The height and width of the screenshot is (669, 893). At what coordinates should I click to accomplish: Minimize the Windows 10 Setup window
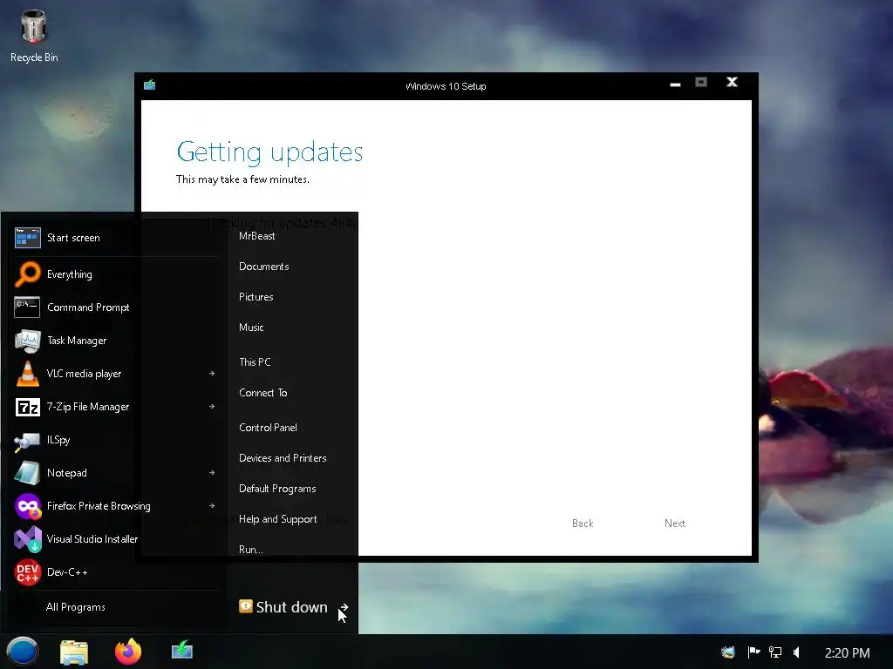point(676,84)
